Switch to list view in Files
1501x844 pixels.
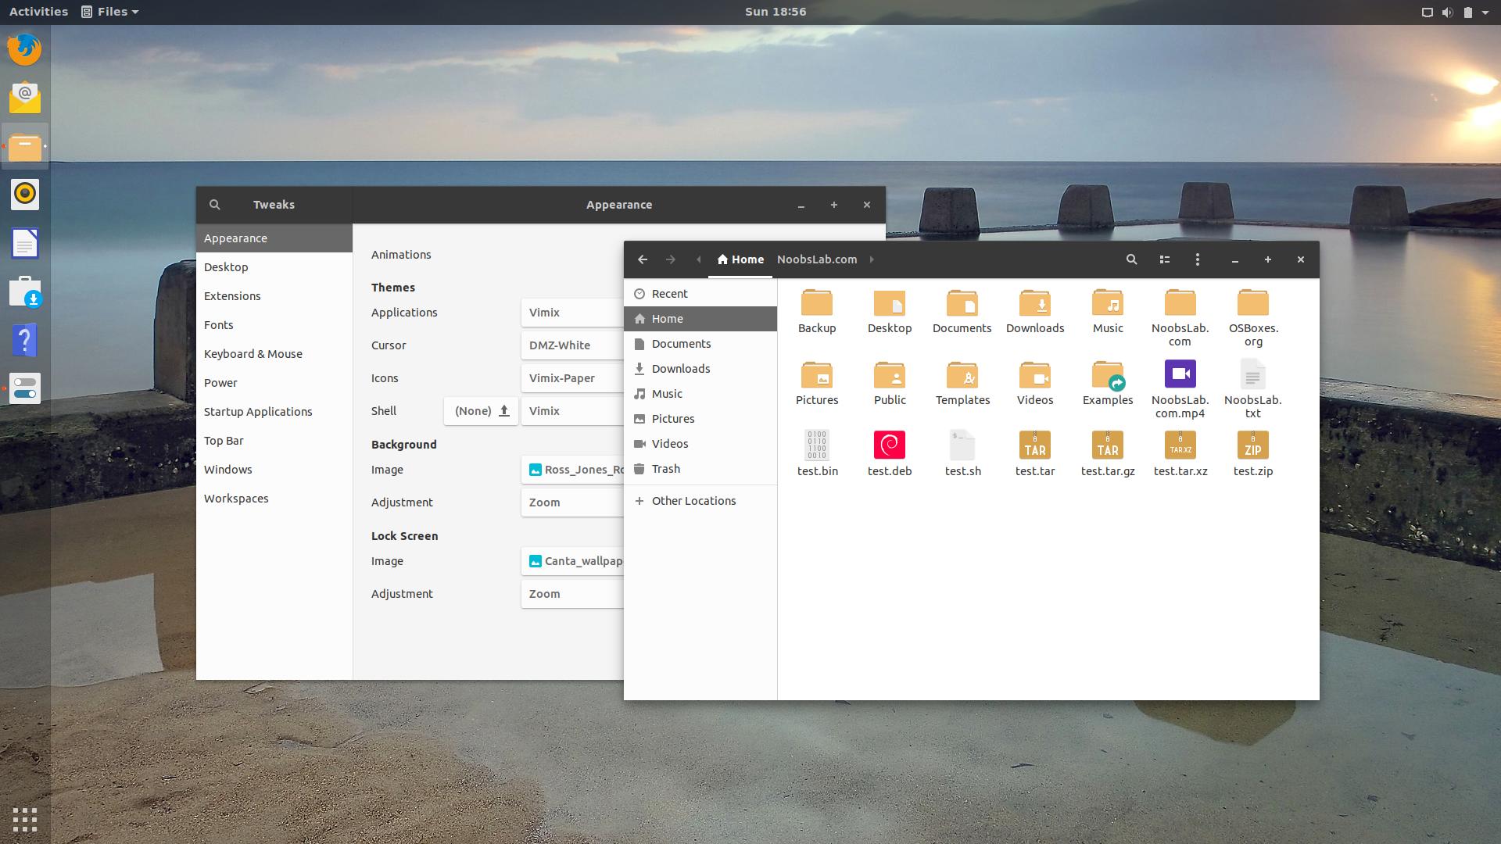[1165, 259]
